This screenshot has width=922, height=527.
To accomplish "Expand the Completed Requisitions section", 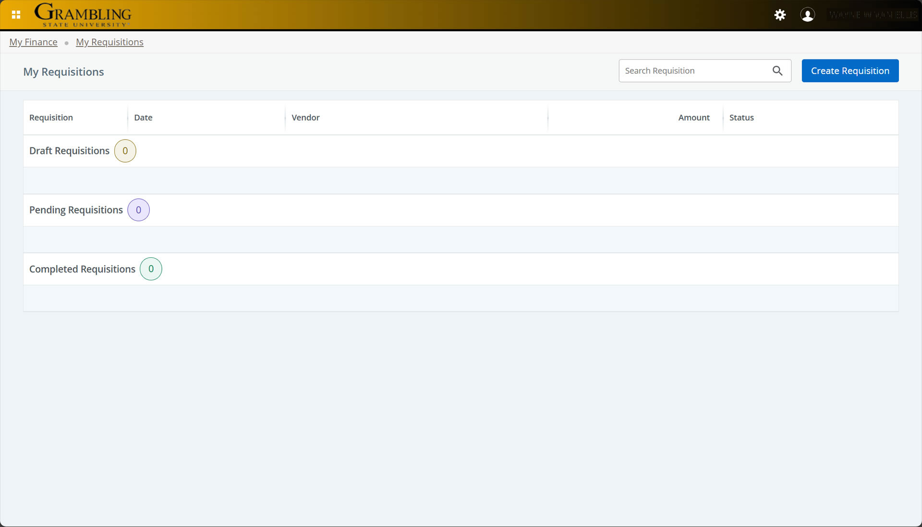I will pyautogui.click(x=82, y=269).
